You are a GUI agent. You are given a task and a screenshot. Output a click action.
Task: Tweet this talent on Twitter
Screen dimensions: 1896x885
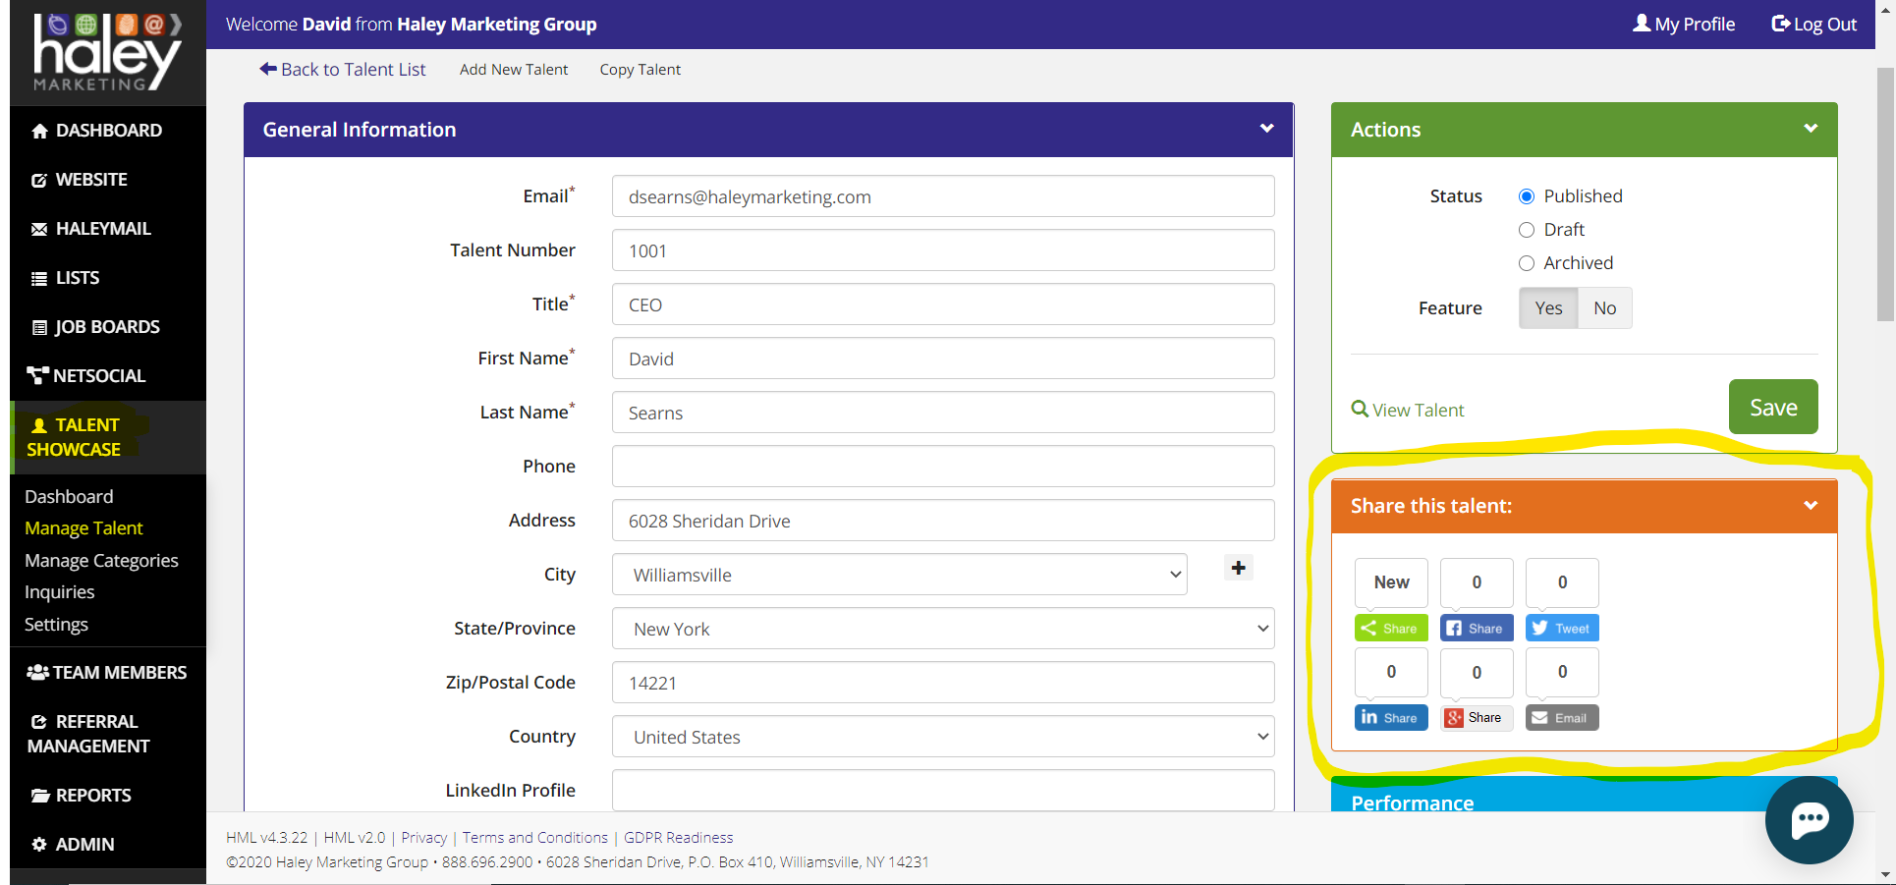pyautogui.click(x=1562, y=629)
